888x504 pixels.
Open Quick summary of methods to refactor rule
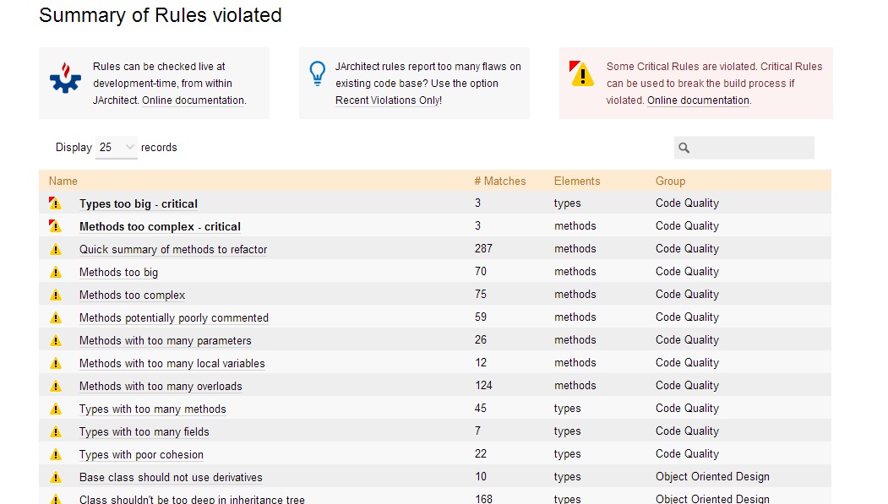[x=173, y=249]
